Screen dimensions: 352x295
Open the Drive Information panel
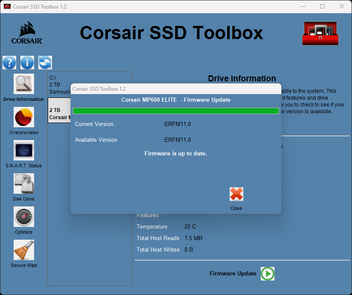click(x=23, y=84)
